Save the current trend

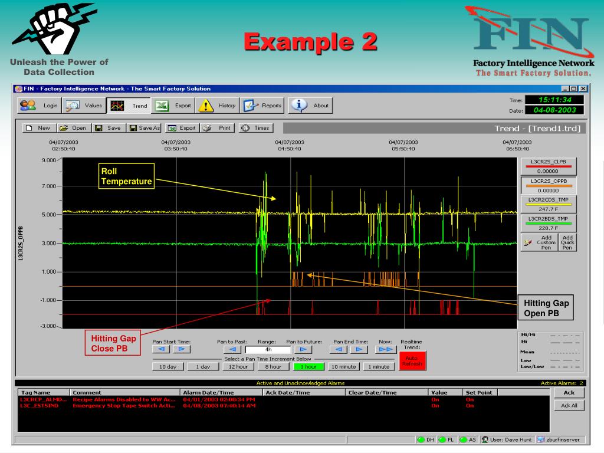[x=109, y=128]
